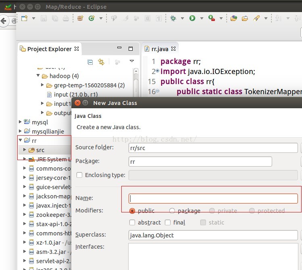Click Collapse All in Project Explorer
The image size is (302, 270).
[90, 62]
